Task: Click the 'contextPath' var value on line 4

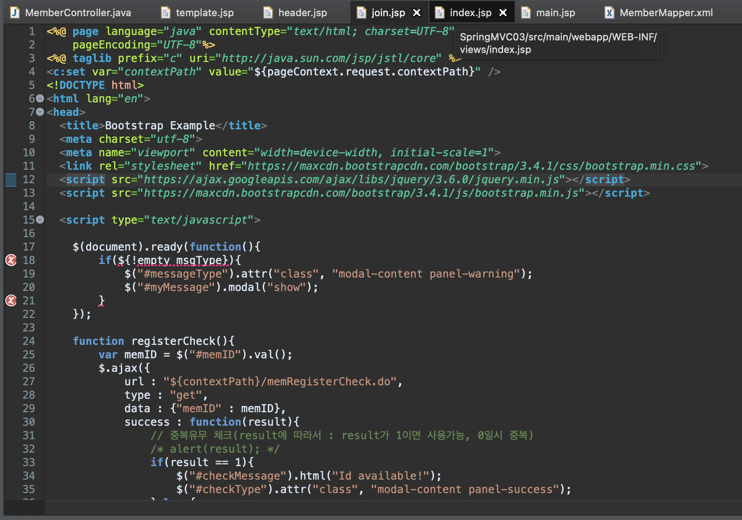Action: 160,72
